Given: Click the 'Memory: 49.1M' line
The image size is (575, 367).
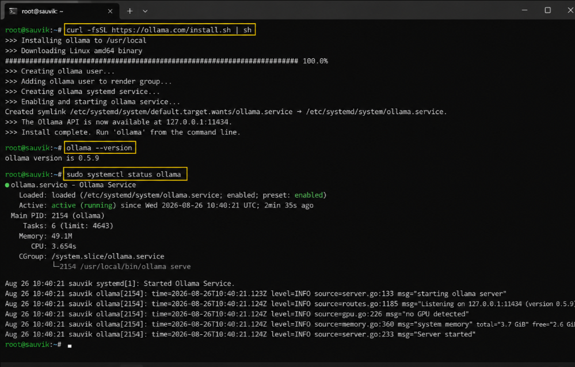Looking at the screenshot, I should tap(45, 236).
